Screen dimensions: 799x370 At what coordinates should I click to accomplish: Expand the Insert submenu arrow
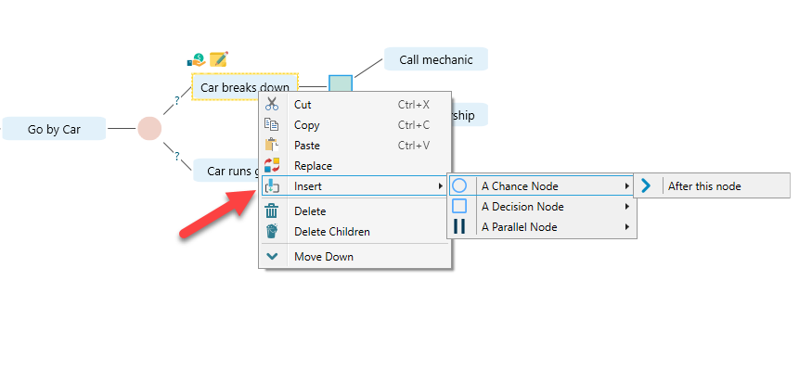click(441, 186)
